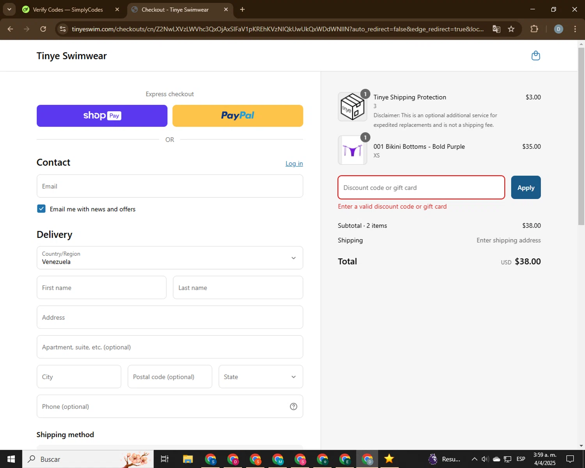Open the Windows Start menu

coord(11,459)
